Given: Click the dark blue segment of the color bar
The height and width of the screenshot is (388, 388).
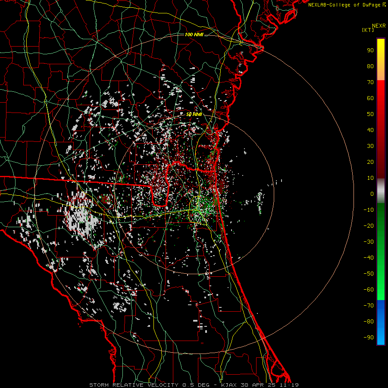Looking at the screenshot, I should click(x=381, y=307).
